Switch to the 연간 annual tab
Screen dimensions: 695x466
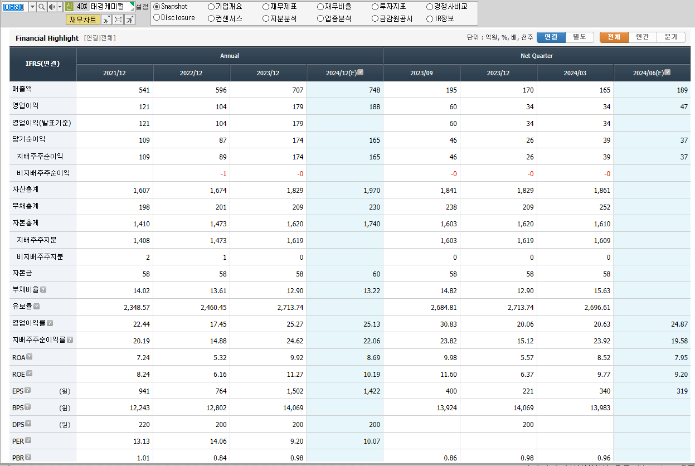tap(642, 37)
